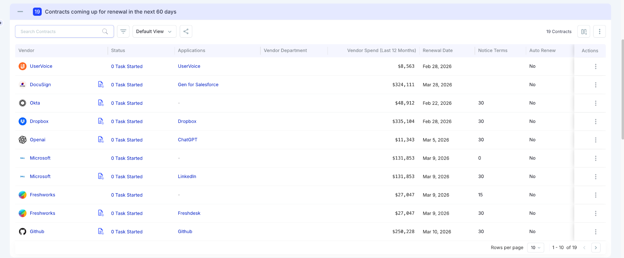This screenshot has height=258, width=624.
Task: Click the page scrollbar on the right
Action: tap(622, 89)
